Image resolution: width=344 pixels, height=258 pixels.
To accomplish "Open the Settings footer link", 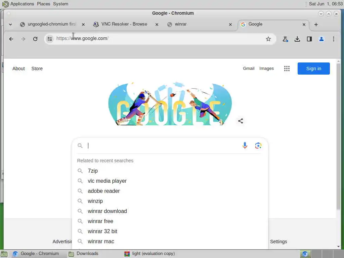I will [278, 242].
